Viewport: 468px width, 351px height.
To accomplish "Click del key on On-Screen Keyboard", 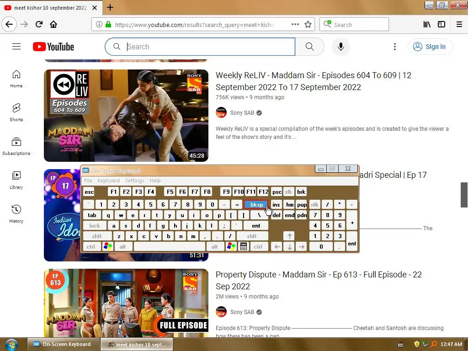I will coord(277,215).
